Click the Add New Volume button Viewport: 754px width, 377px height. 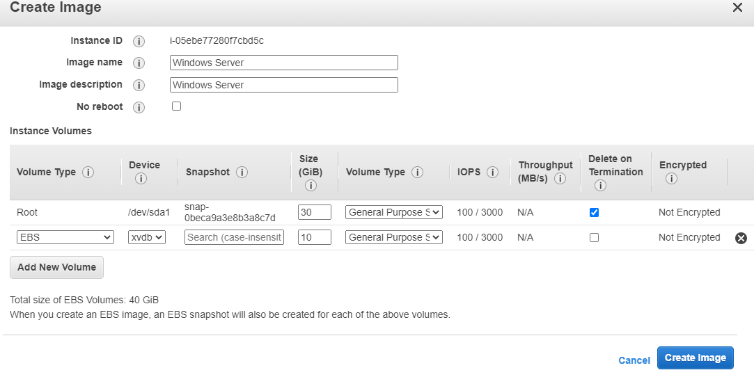(x=57, y=267)
